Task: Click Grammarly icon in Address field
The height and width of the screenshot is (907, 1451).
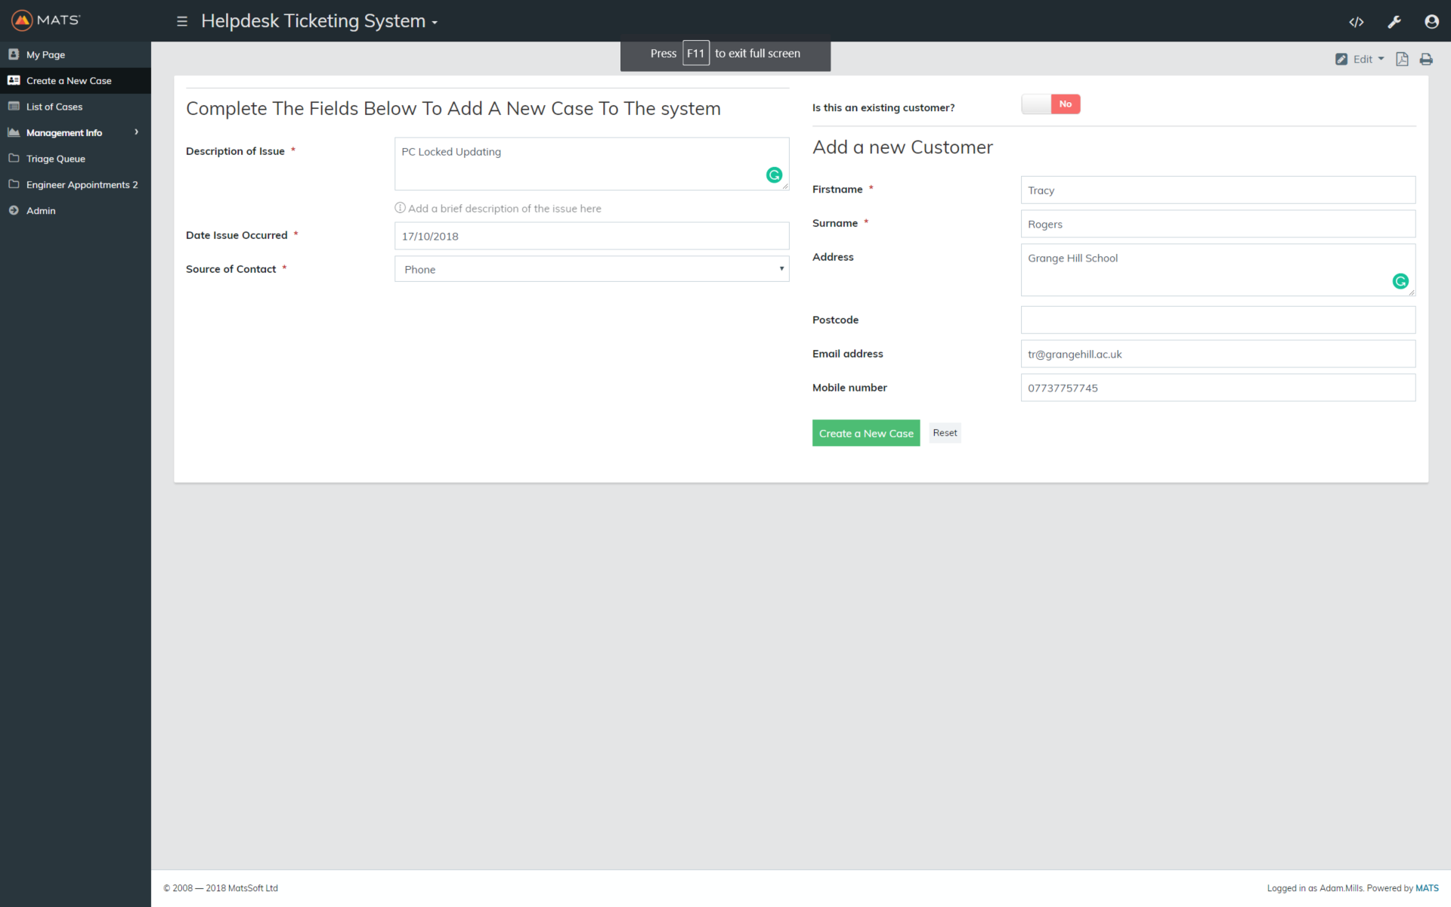Action: click(x=1400, y=281)
